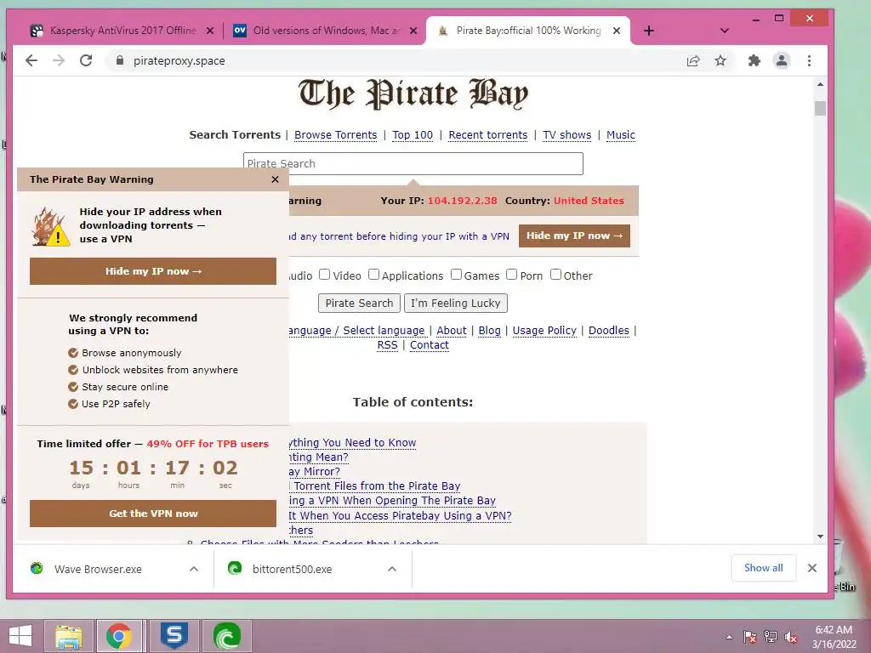Bookmark this page with star icon
Screen dimensions: 871x653
[x=720, y=60]
